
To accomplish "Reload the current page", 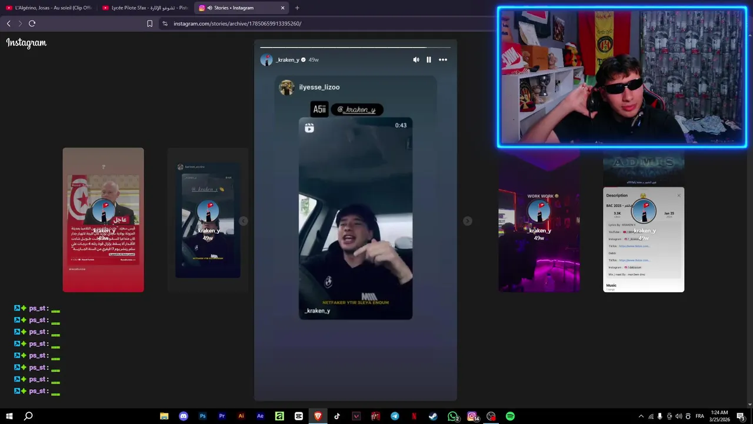I will point(32,24).
